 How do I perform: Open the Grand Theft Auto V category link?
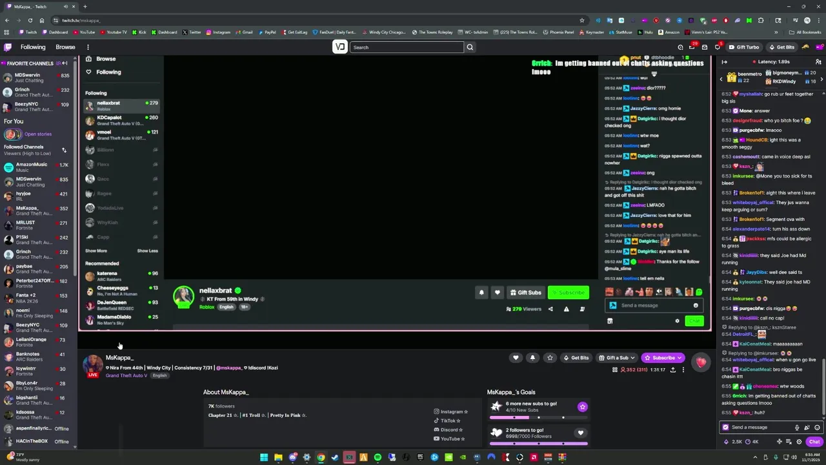[x=127, y=375]
